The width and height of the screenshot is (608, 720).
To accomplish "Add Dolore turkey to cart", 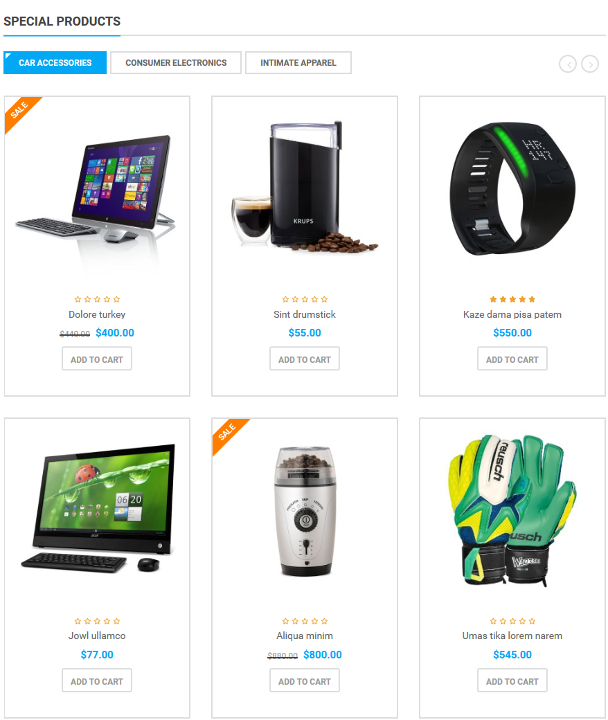I will (97, 359).
